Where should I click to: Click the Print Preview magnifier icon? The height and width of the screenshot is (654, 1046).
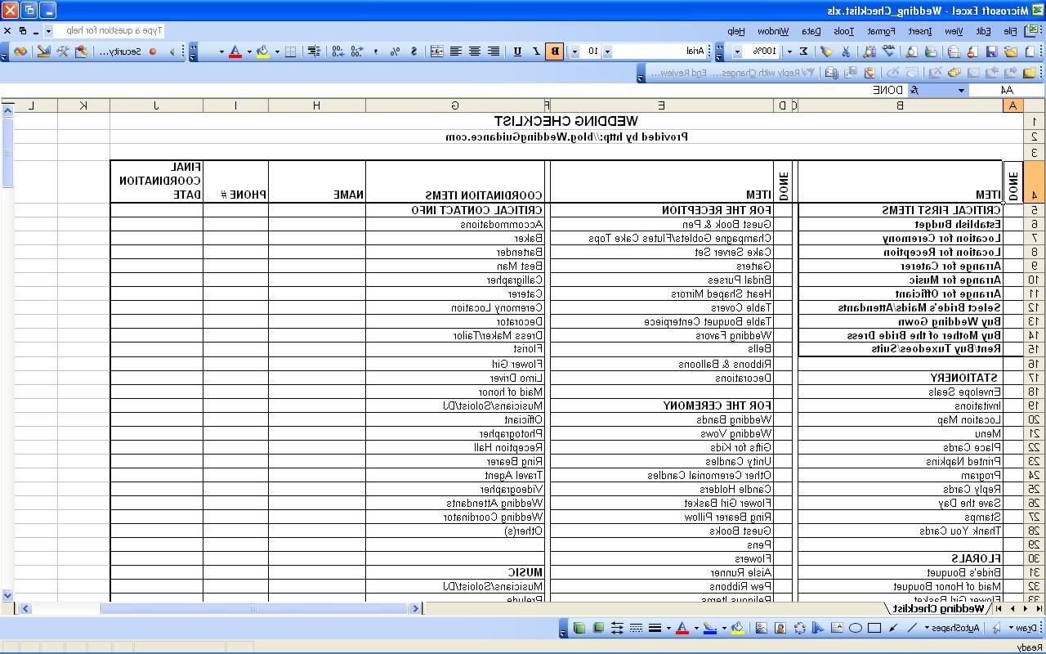pyautogui.click(x=910, y=52)
